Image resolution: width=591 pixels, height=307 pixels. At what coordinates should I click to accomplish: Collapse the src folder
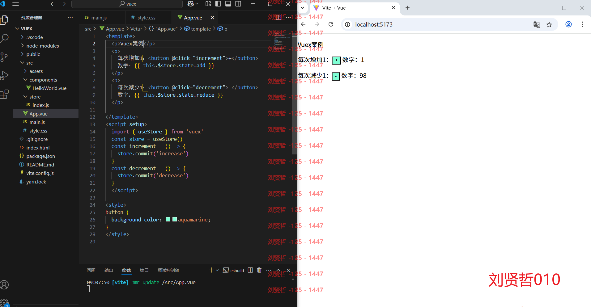[x=46, y=63]
